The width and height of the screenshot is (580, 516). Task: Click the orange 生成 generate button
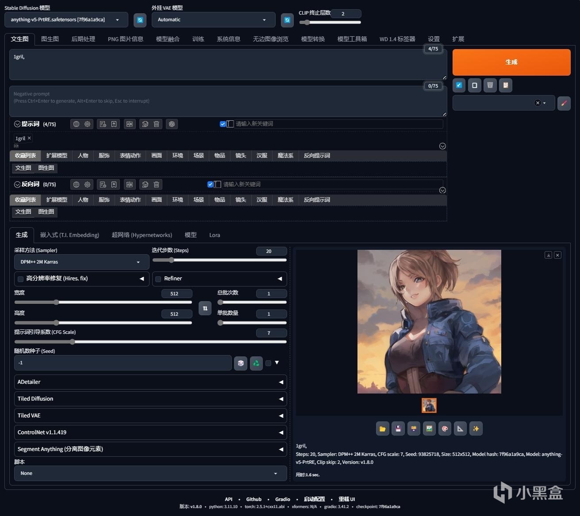(x=511, y=62)
